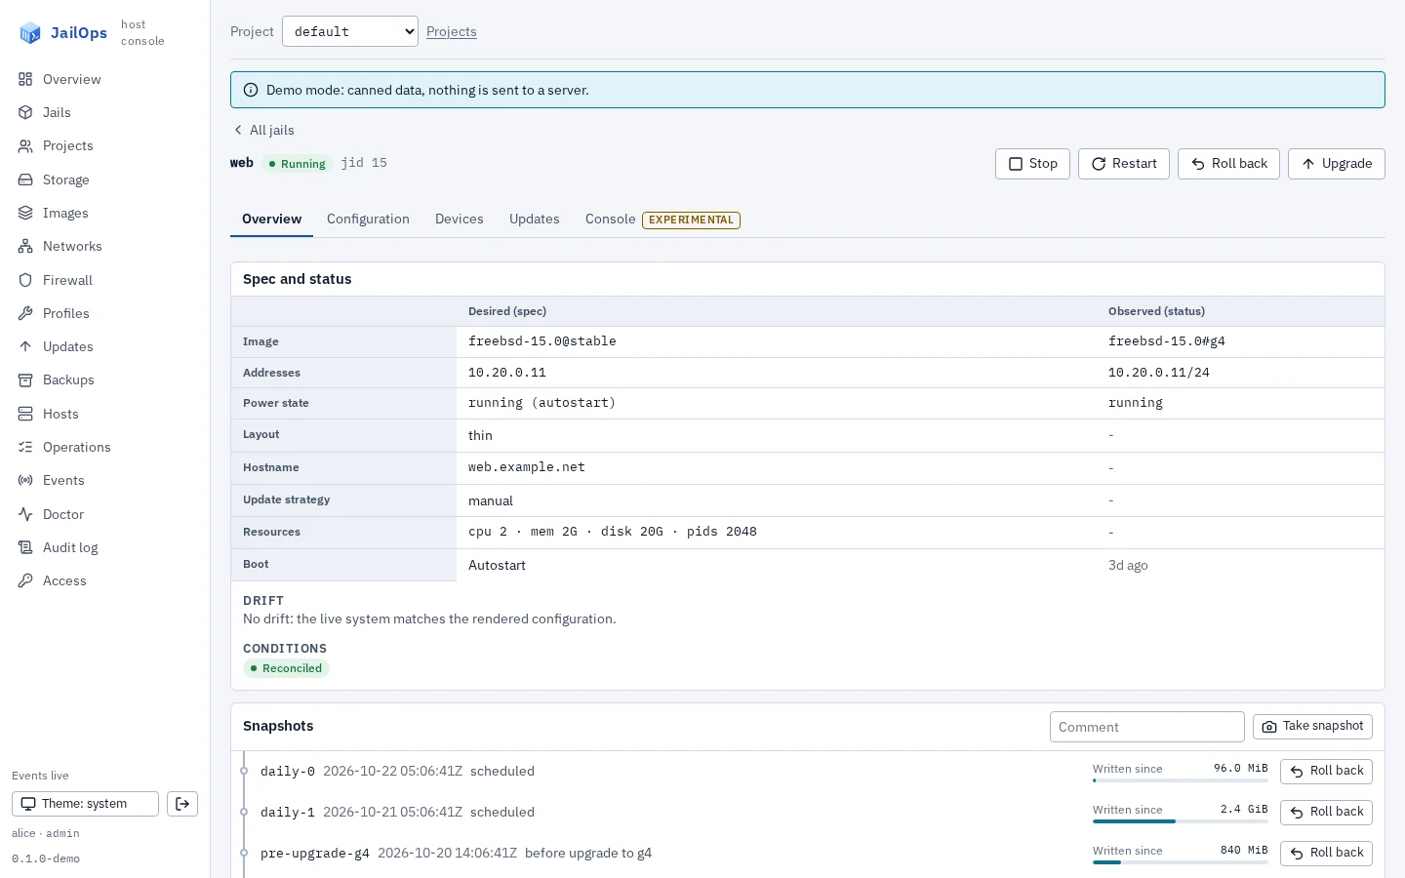Take a snapshot of the jail

(x=1312, y=727)
